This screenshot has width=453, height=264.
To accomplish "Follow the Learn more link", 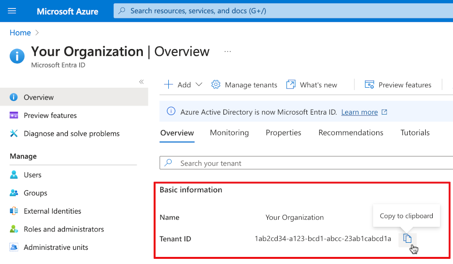I will pyautogui.click(x=359, y=112).
